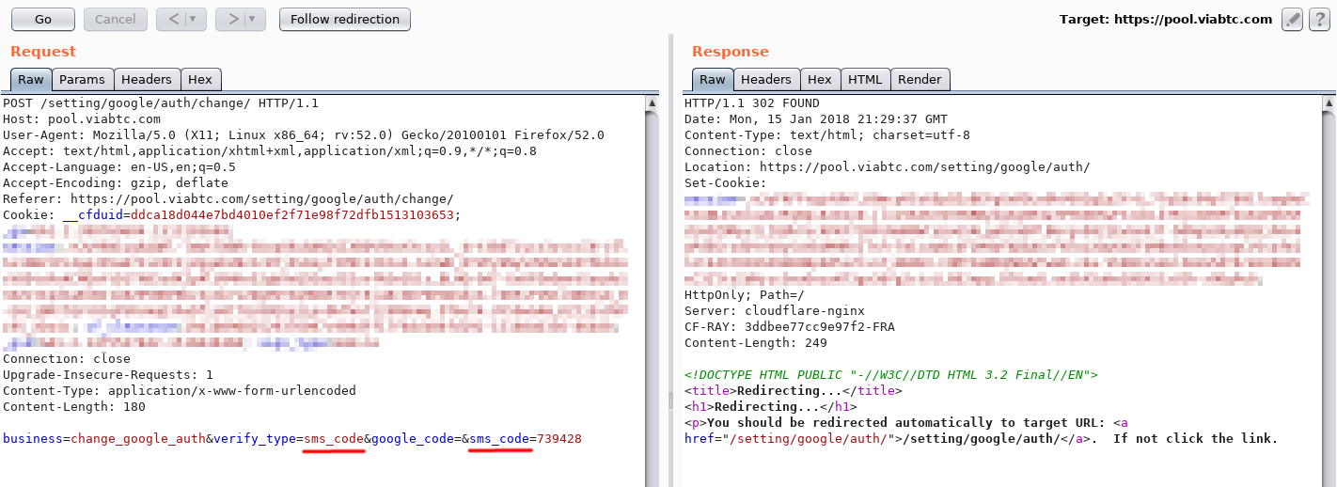This screenshot has width=1337, height=487.
Task: Click the Referer header line in request
Action: coord(228,199)
